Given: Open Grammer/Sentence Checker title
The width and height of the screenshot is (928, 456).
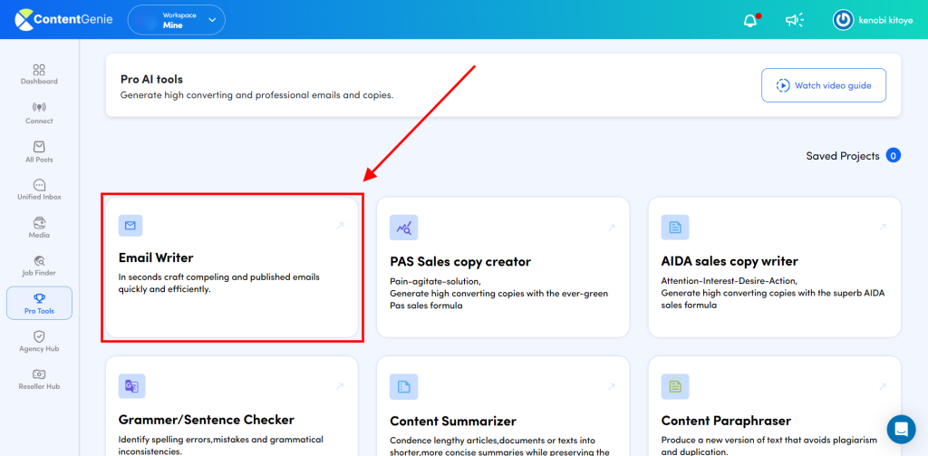Looking at the screenshot, I should click(x=207, y=420).
